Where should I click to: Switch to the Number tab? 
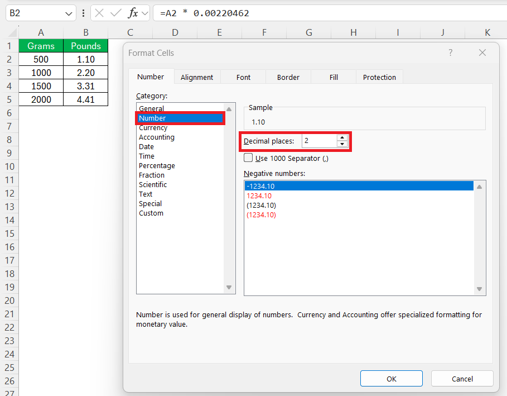pyautogui.click(x=151, y=77)
